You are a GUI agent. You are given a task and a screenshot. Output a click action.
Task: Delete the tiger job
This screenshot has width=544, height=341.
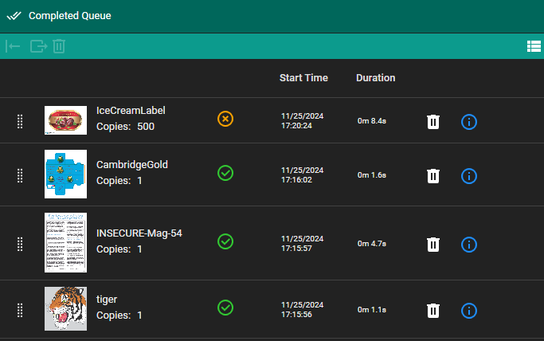(x=432, y=310)
